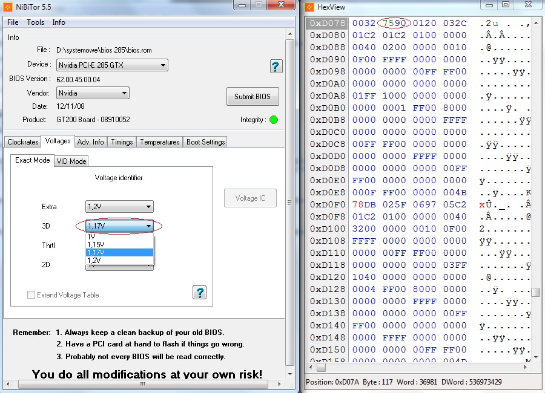Open the Device dropdown Nvidia PCI-E 285 GTX
This screenshot has width=545, height=393.
(112, 65)
